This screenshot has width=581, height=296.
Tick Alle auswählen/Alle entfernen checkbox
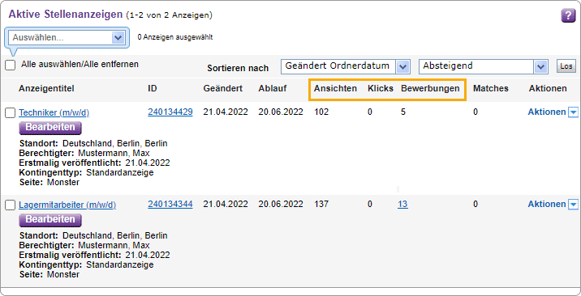[11, 66]
